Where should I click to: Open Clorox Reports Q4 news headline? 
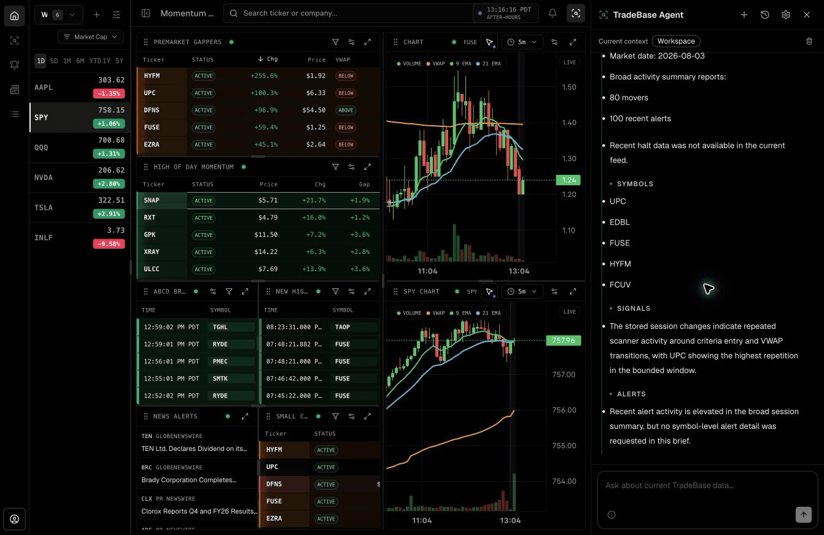(x=198, y=511)
